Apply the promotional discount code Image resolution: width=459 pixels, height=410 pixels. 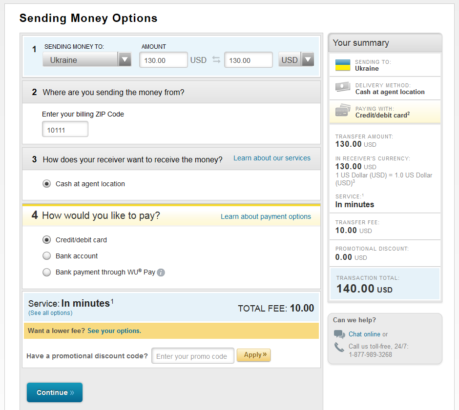254,355
